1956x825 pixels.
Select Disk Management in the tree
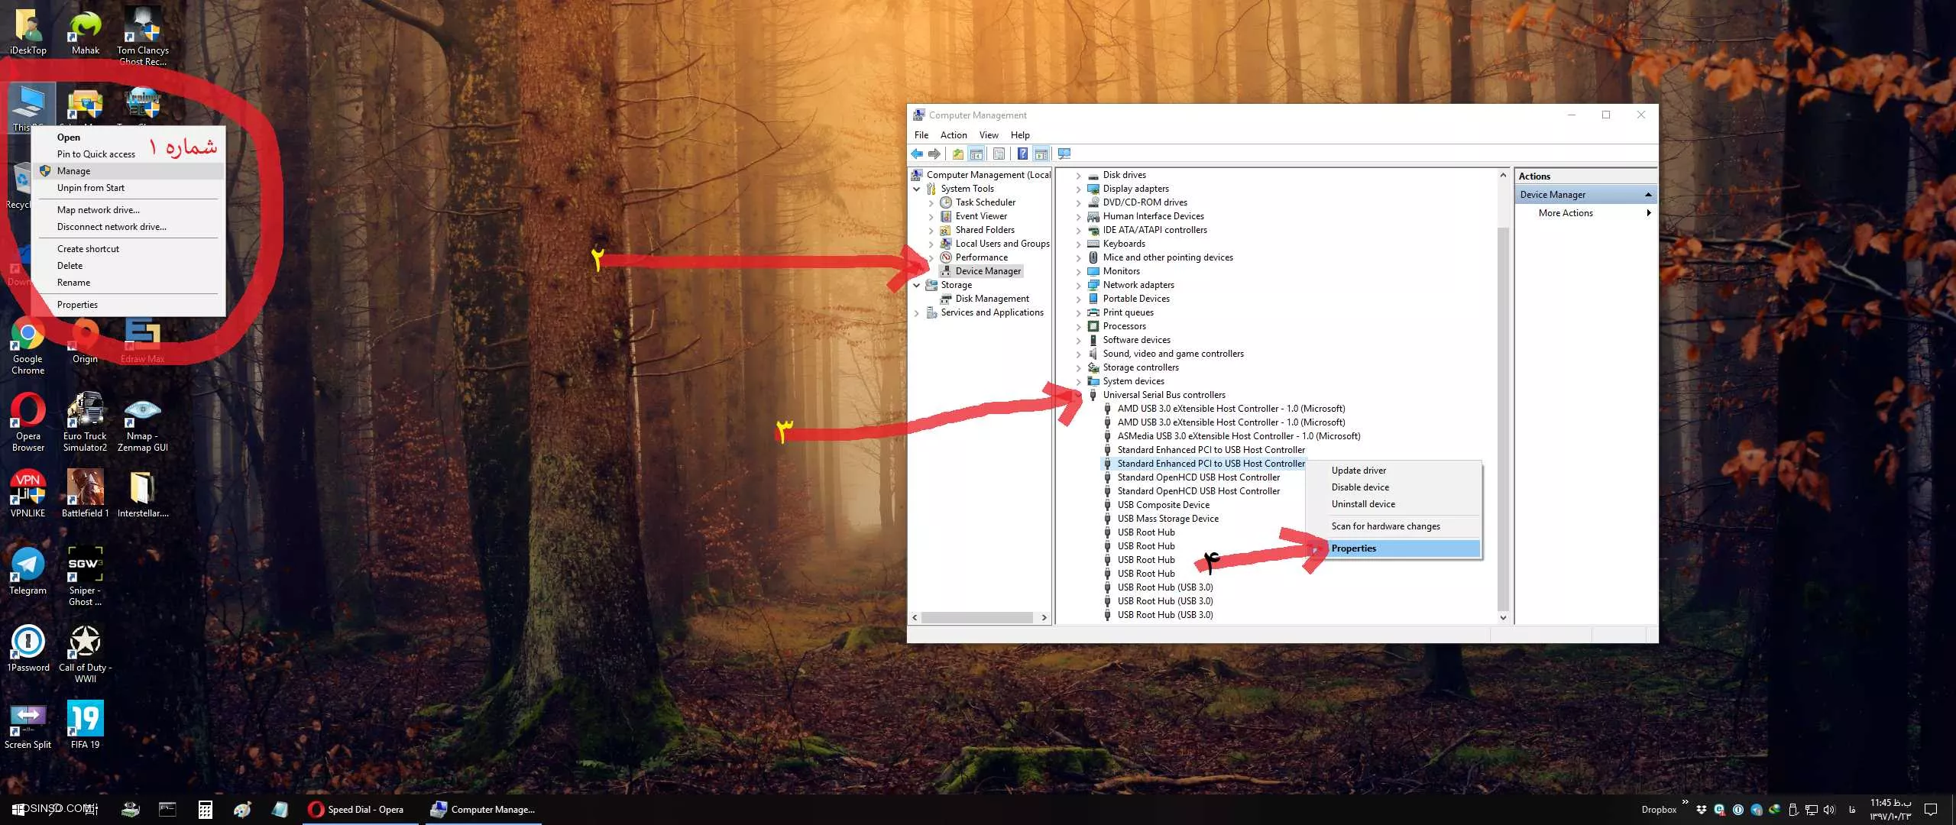click(x=992, y=299)
